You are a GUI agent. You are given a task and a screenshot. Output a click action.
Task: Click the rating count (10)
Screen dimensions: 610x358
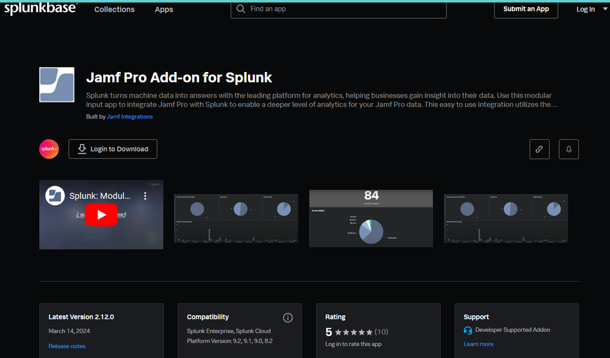(381, 332)
